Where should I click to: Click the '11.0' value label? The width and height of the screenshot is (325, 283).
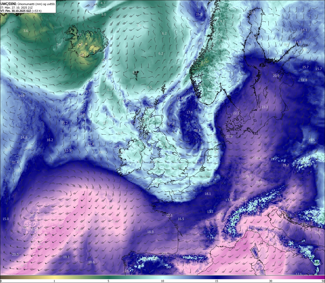[x=213, y=238]
